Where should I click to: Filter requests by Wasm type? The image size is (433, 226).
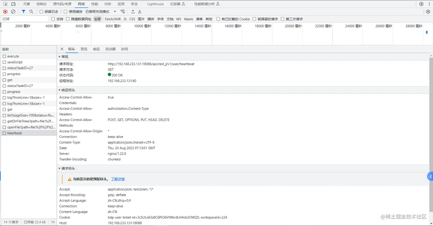coord(188,19)
